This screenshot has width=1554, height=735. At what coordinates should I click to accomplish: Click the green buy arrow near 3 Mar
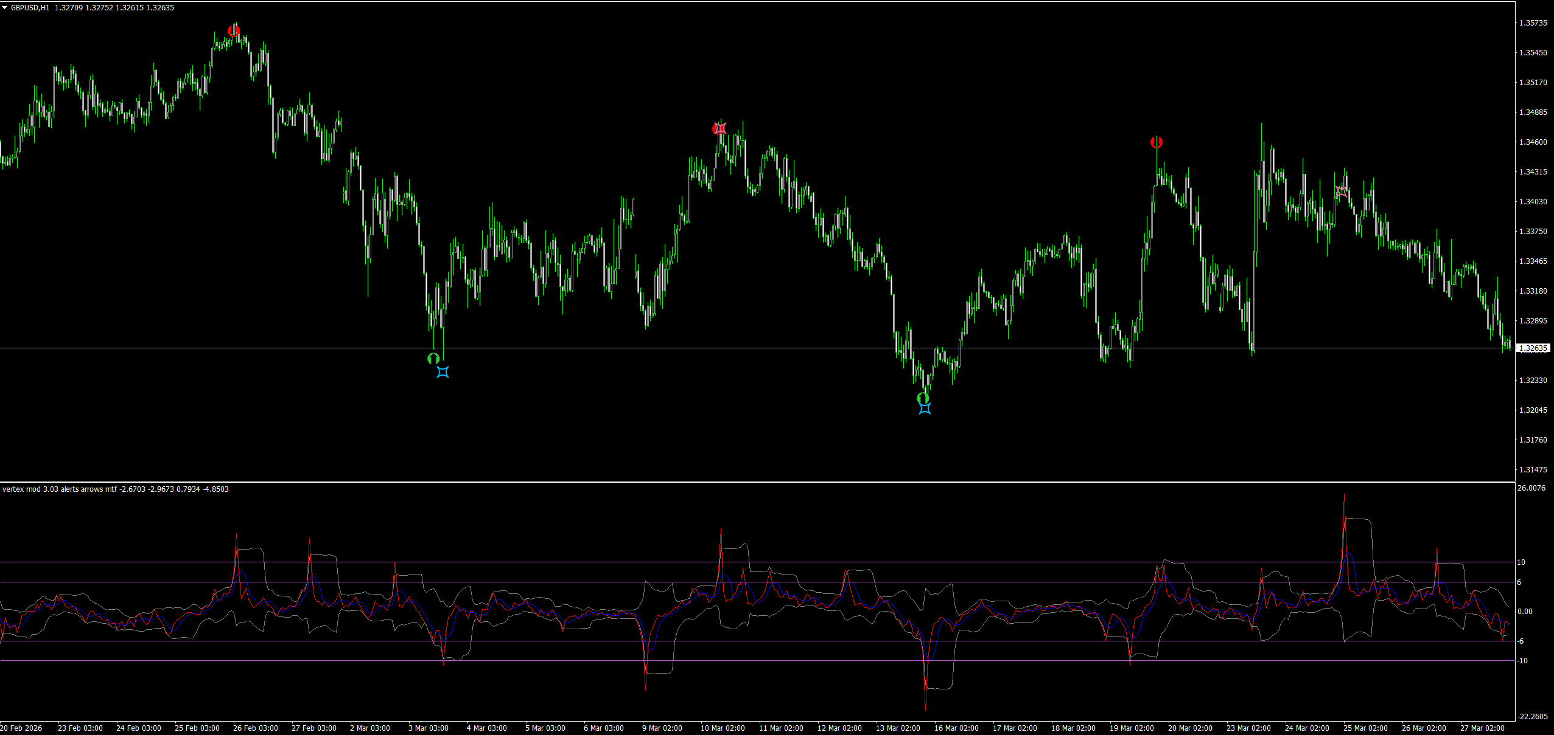pos(433,359)
